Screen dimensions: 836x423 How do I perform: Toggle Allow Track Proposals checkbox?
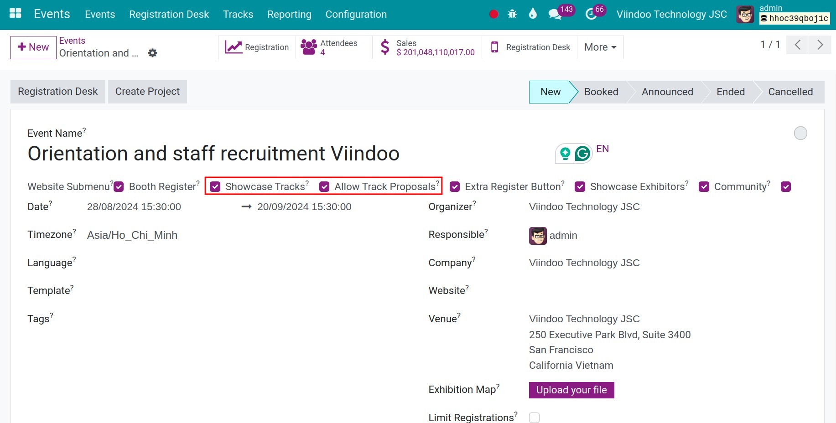(x=324, y=187)
